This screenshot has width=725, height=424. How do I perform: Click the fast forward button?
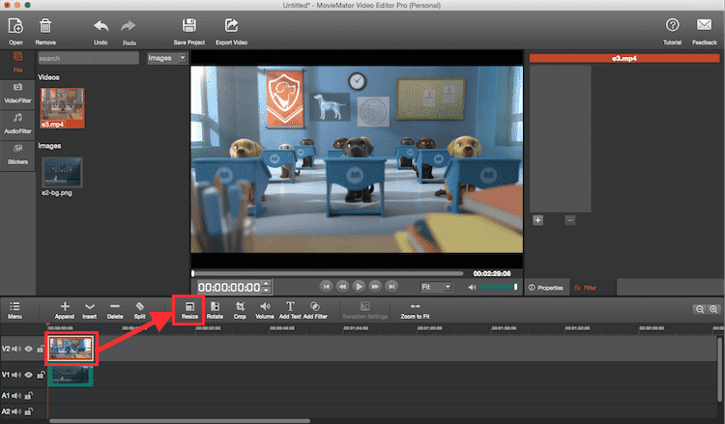coord(375,287)
